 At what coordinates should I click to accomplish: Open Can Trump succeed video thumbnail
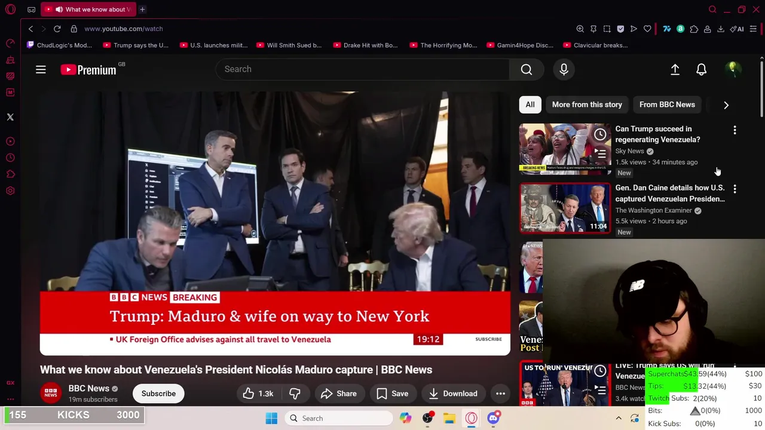coord(565,148)
